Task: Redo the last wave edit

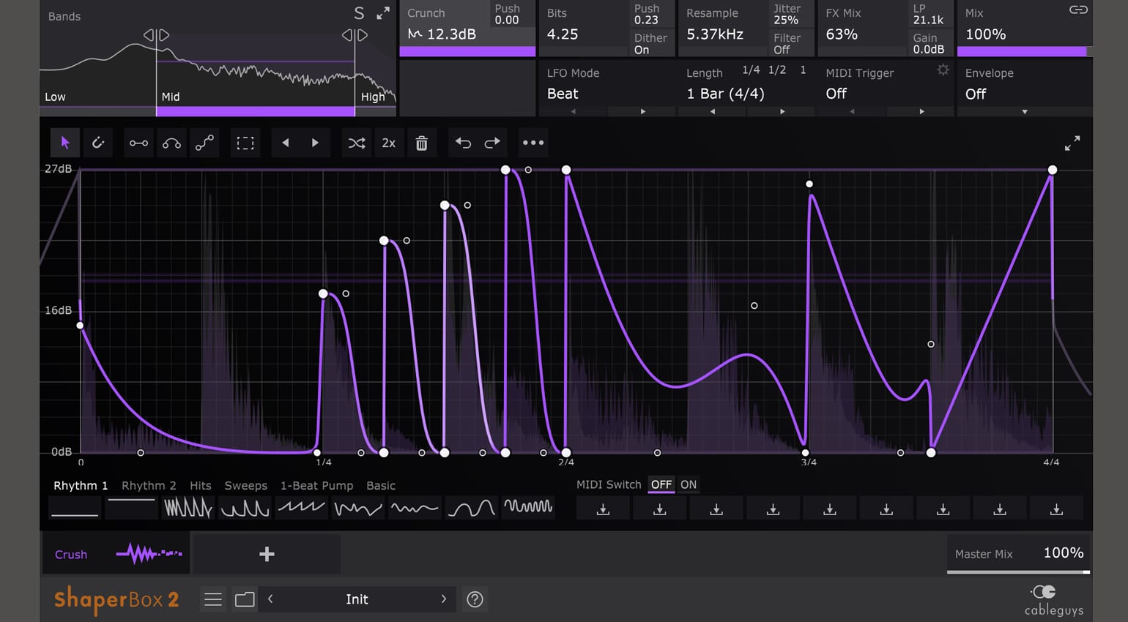Action: click(x=493, y=143)
